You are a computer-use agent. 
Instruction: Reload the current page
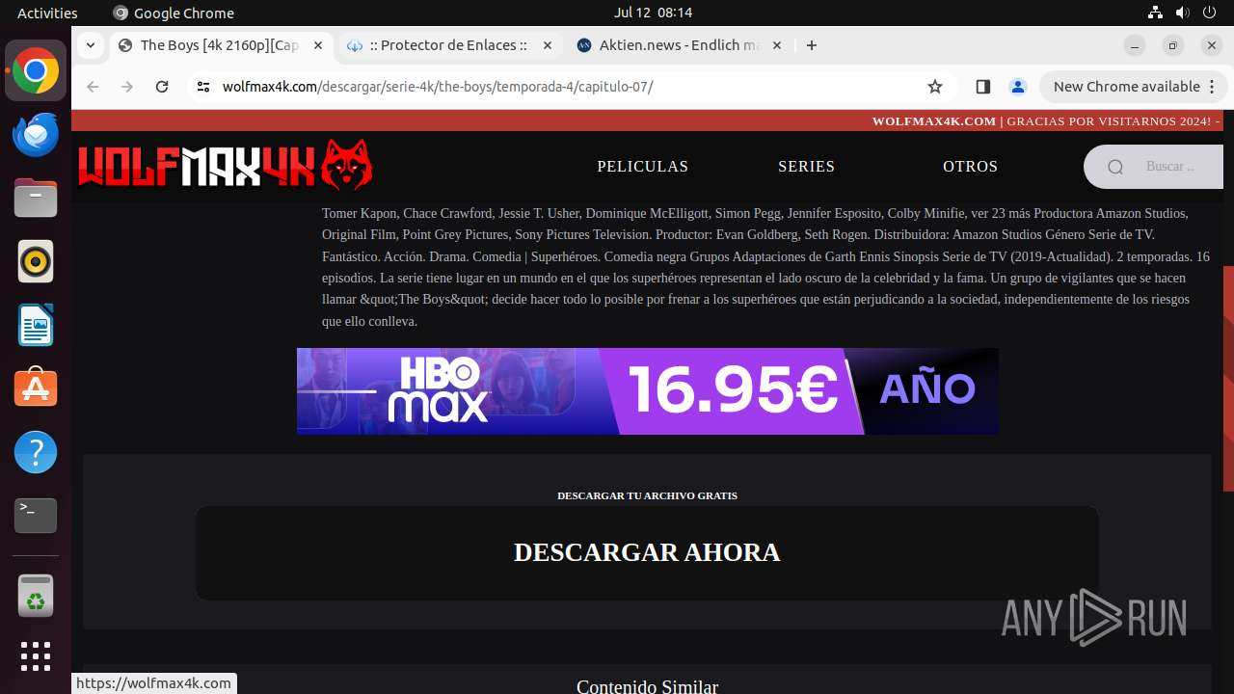pyautogui.click(x=162, y=87)
